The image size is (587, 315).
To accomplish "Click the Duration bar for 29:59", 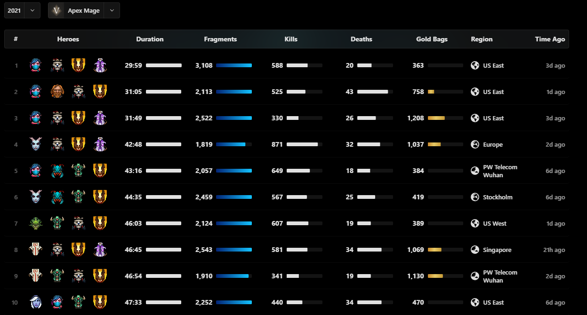I will coord(163,65).
